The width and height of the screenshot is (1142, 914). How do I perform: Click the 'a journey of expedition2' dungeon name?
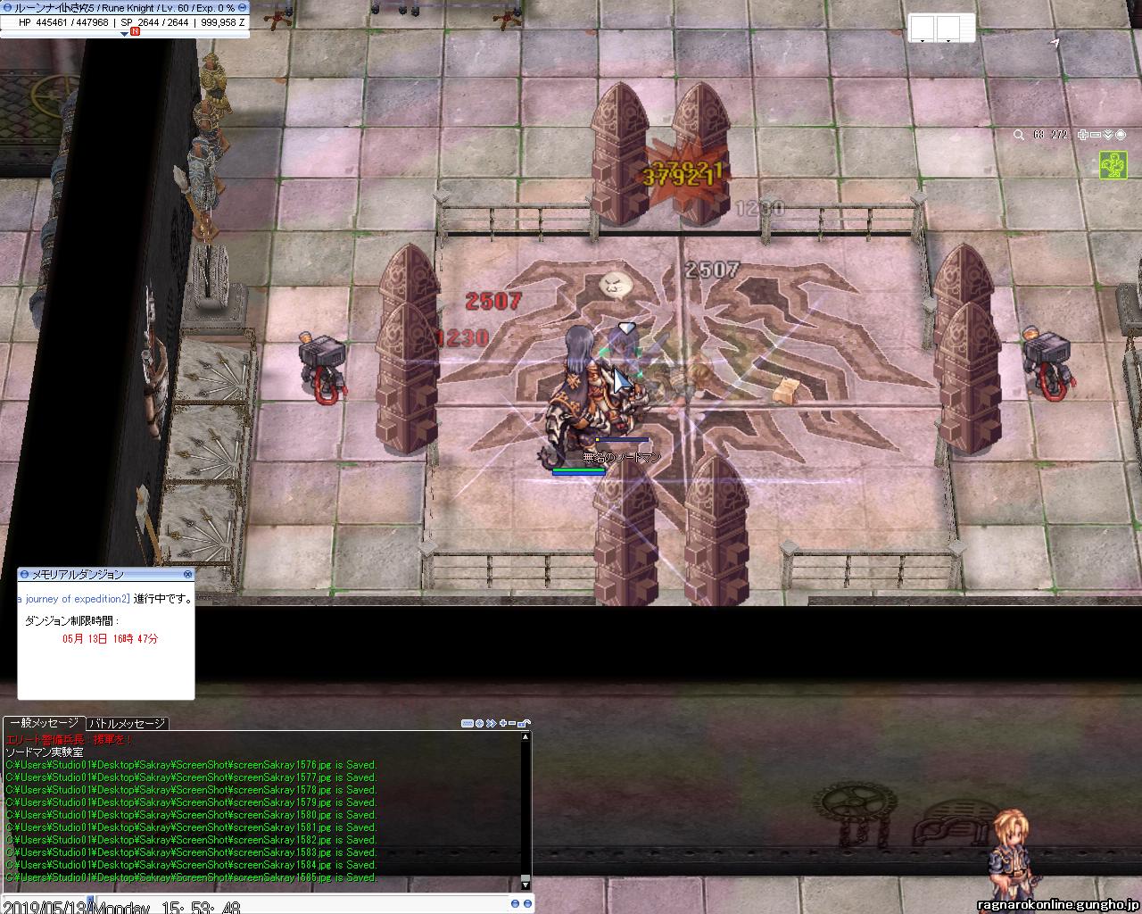pos(73,599)
